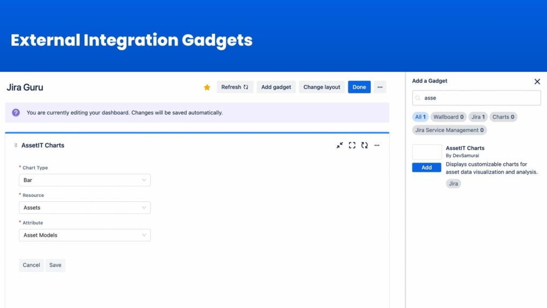Click the gadget search field containing asse
Screen dimensions: 547x308
point(477,98)
